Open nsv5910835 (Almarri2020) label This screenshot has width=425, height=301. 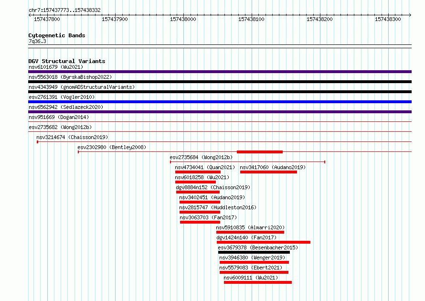coord(250,227)
